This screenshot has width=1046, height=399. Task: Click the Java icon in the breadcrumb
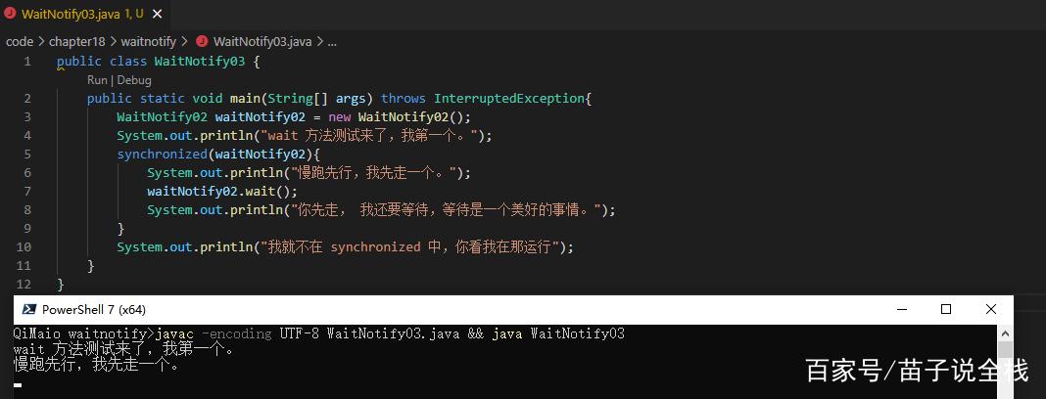pos(202,41)
